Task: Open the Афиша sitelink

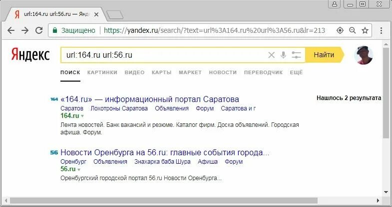Action: (x=208, y=162)
